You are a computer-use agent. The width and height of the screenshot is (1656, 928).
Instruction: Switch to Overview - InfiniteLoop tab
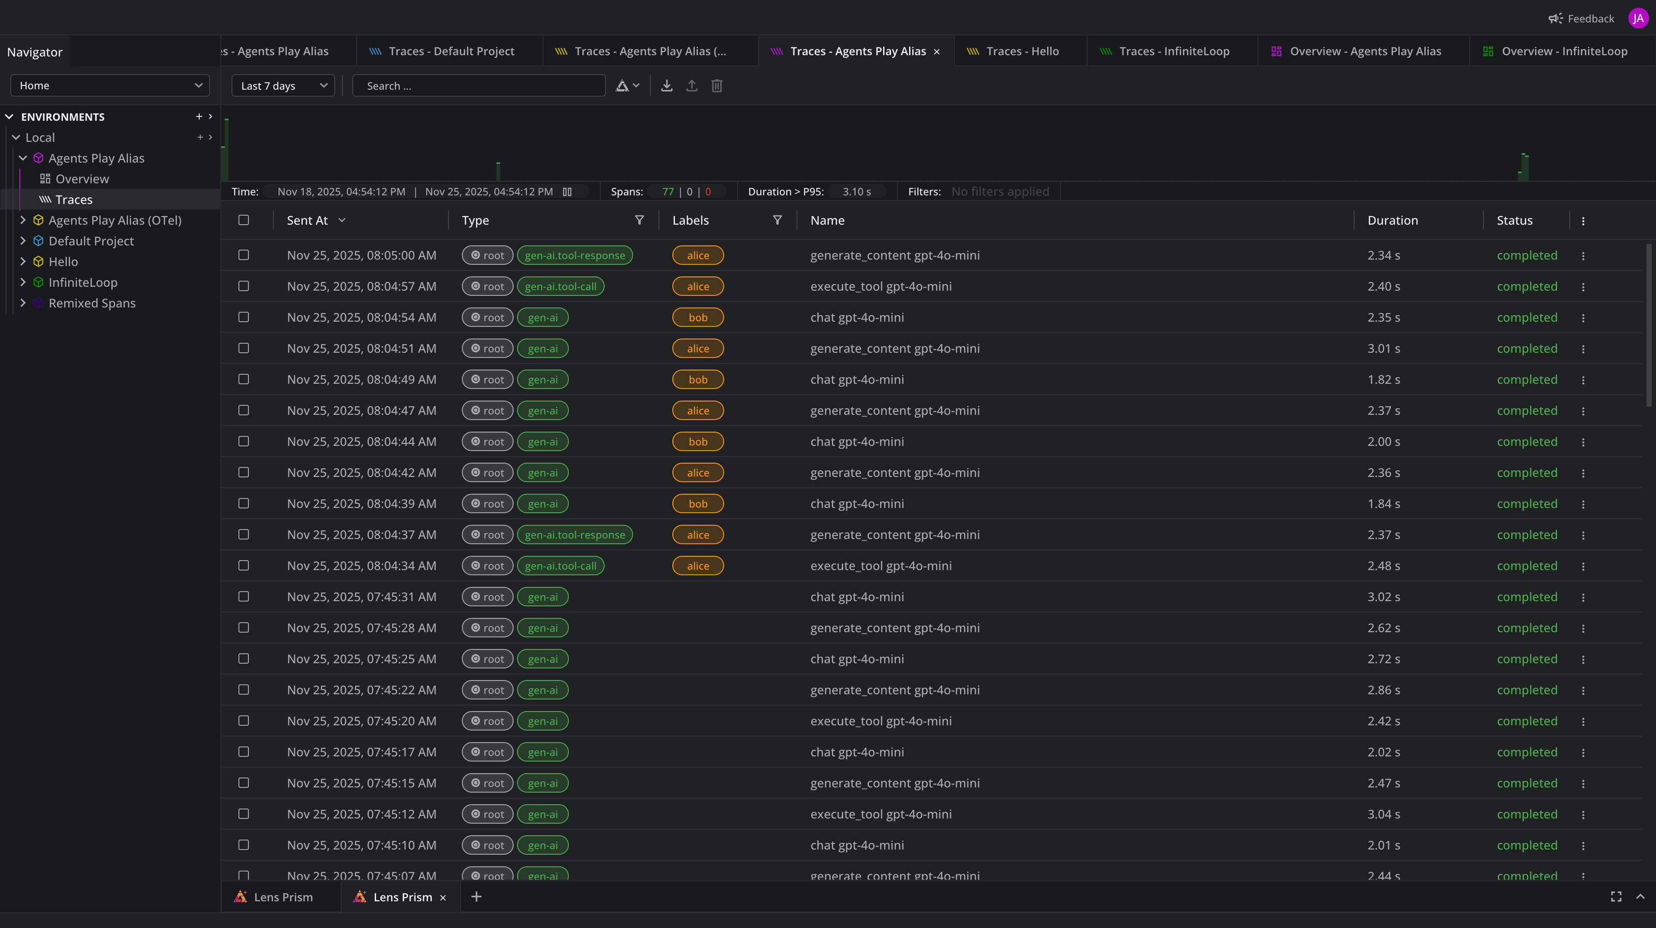click(x=1563, y=51)
